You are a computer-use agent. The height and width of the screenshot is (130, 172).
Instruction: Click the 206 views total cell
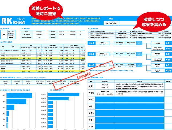39,56
